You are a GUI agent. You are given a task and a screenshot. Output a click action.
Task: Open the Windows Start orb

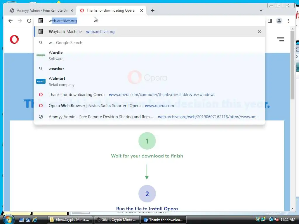8,219
